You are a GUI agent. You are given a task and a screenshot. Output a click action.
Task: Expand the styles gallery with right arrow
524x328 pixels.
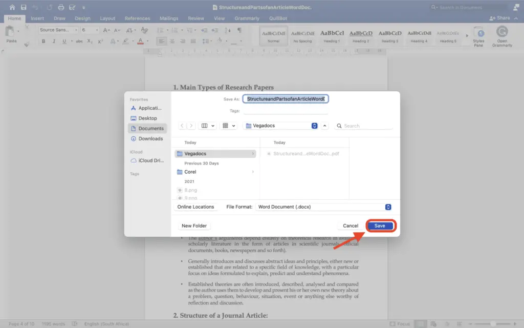(467, 35)
